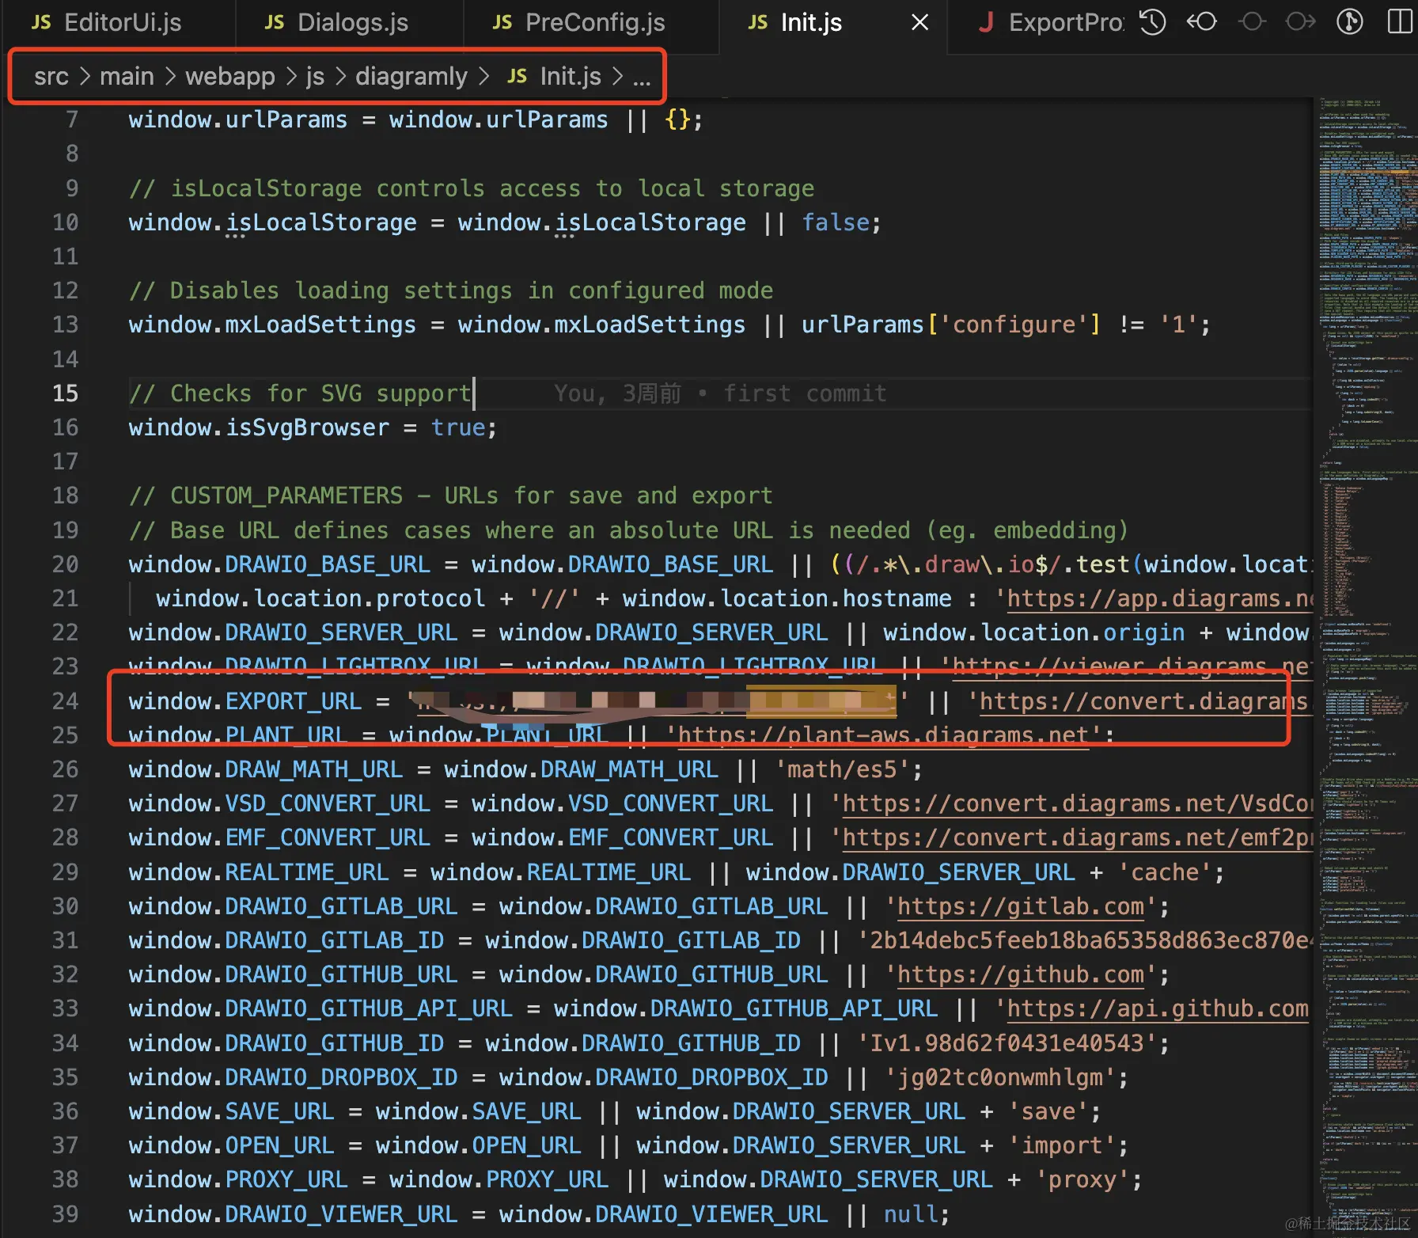Click line number 15 in the gutter

pos(66,393)
